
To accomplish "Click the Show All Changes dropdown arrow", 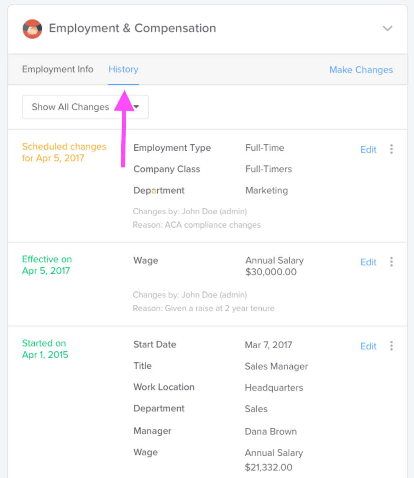I will pyautogui.click(x=136, y=107).
